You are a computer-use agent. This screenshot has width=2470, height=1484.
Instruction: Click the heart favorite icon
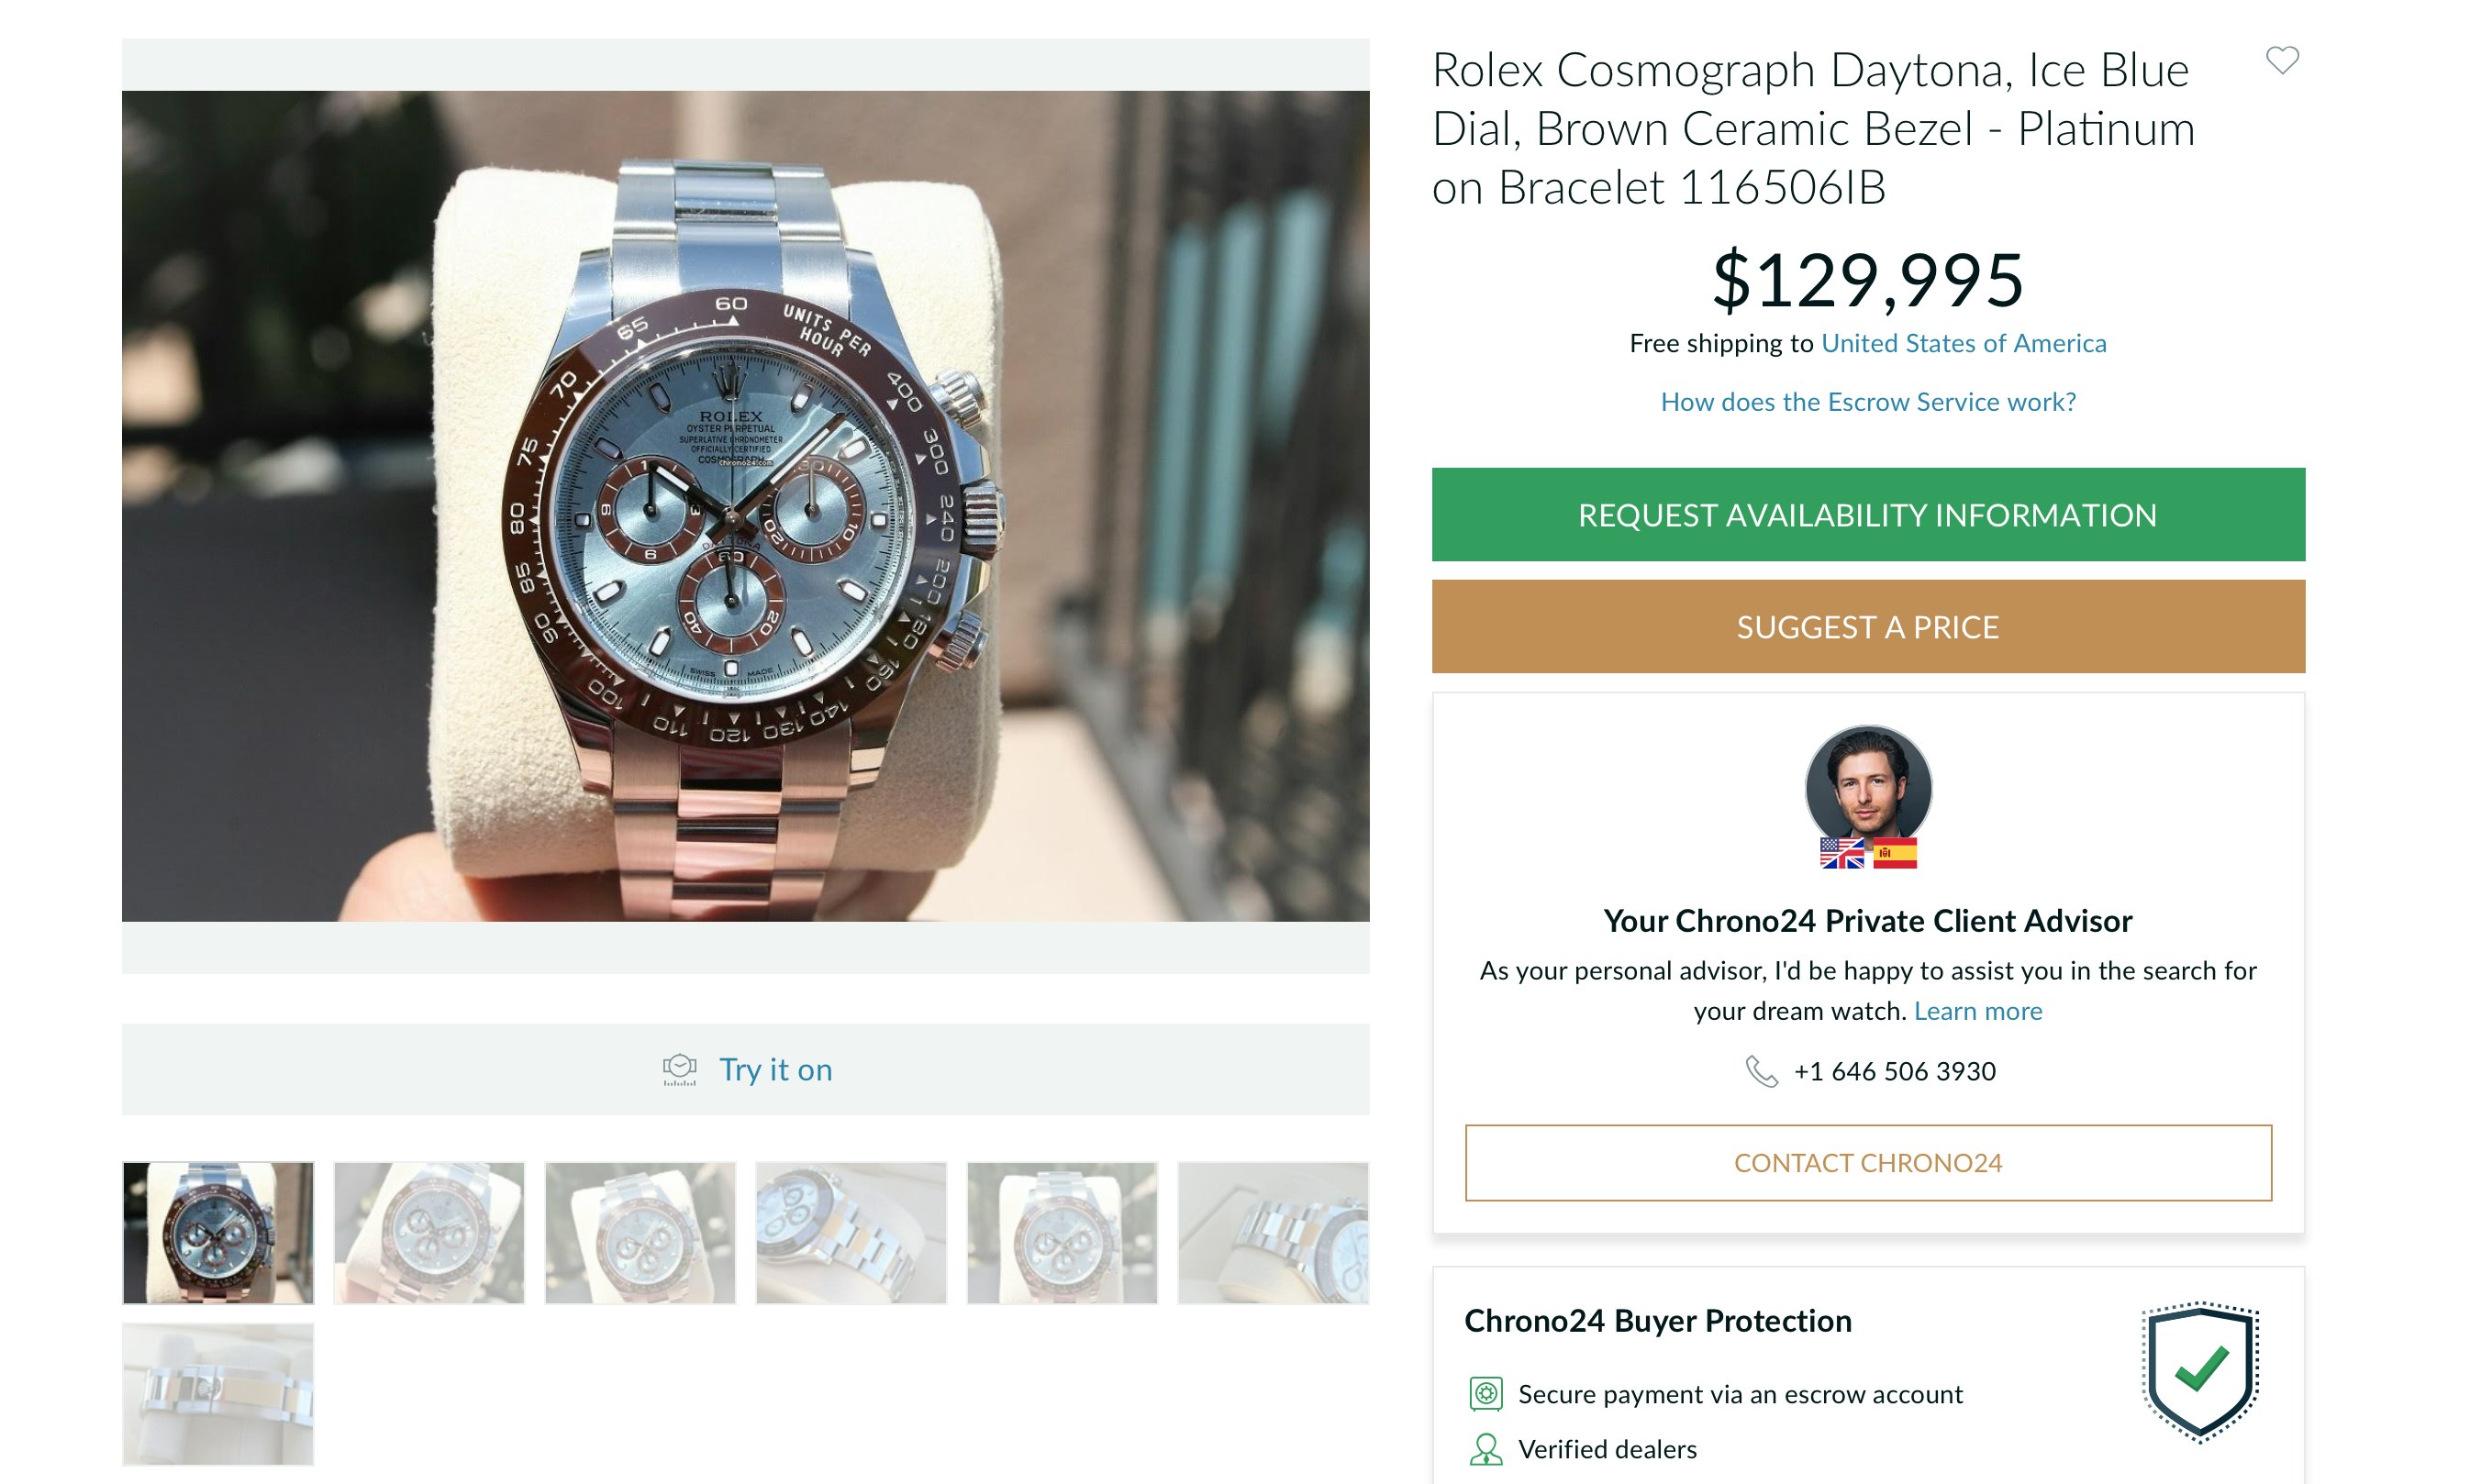point(2281,60)
